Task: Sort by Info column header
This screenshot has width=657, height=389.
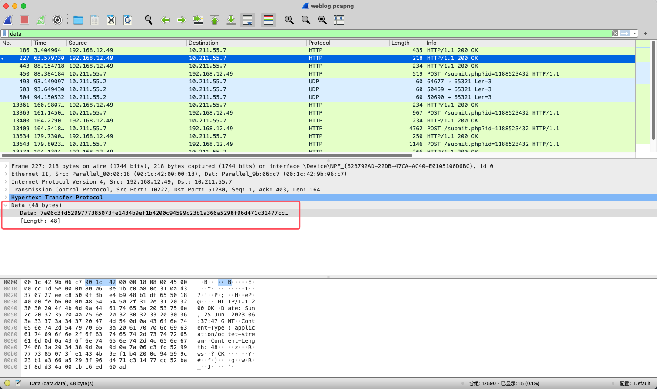Action: pyautogui.click(x=530, y=43)
